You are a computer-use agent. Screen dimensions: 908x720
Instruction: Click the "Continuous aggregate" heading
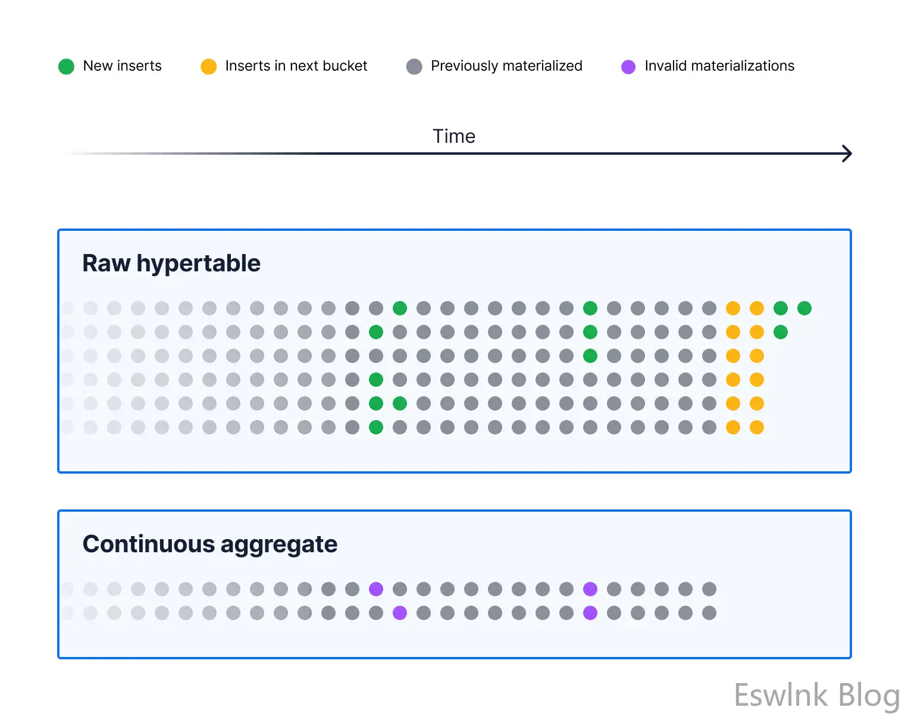pos(210,544)
